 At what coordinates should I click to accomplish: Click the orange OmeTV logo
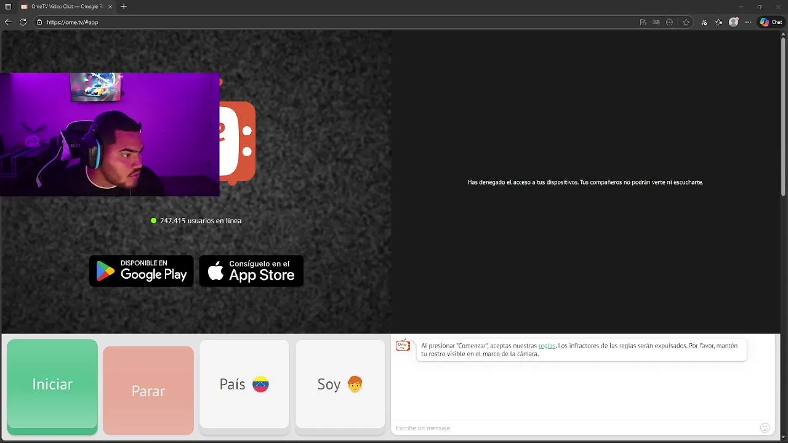tap(238, 142)
